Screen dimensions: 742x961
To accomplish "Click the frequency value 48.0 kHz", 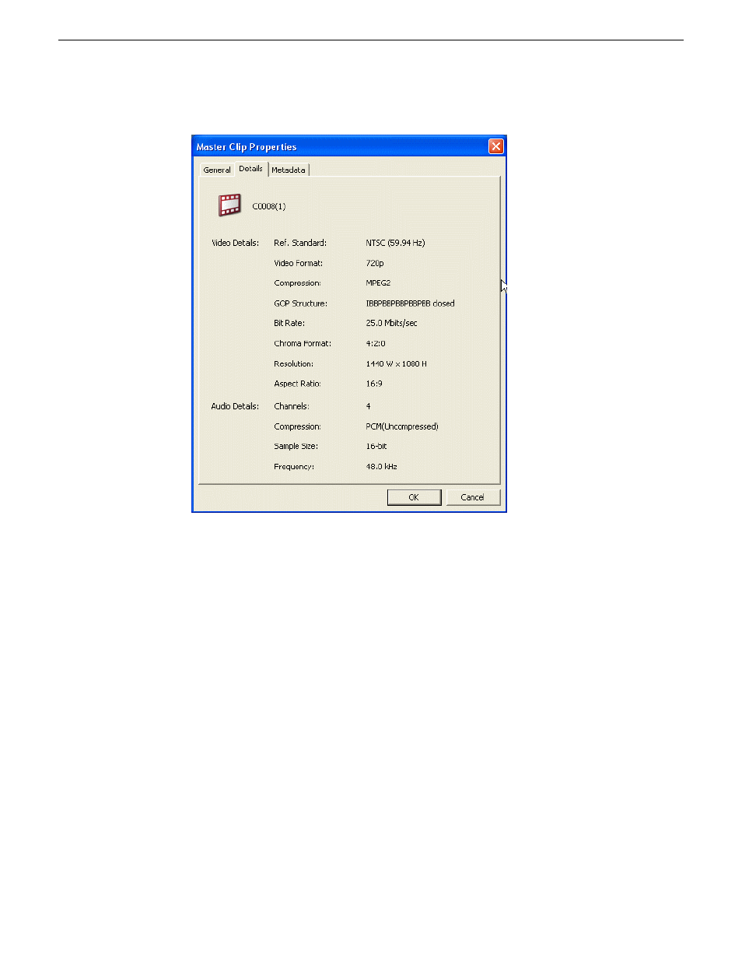I will pyautogui.click(x=381, y=467).
